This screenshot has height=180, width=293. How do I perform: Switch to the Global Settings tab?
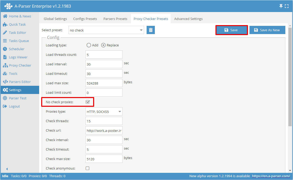(x=55, y=19)
